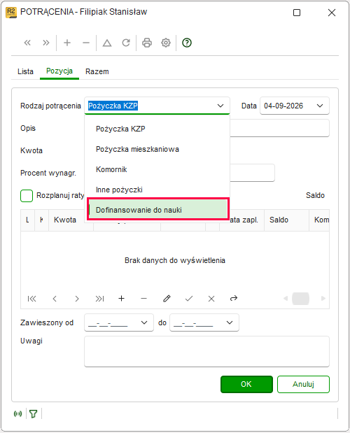Click the grid scroll left arrow
This screenshot has height=433, width=350.
286,298
